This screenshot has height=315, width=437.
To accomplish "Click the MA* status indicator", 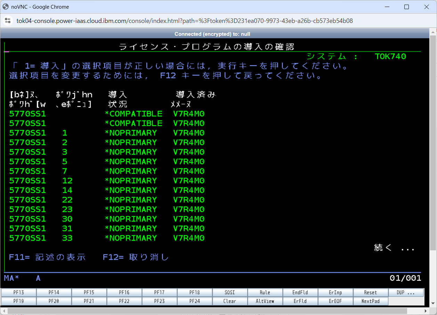I will (x=11, y=278).
